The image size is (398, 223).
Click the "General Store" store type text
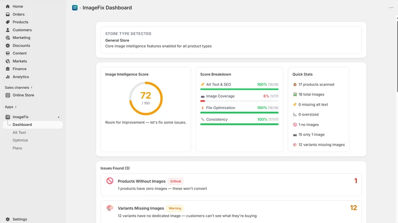pyautogui.click(x=117, y=41)
